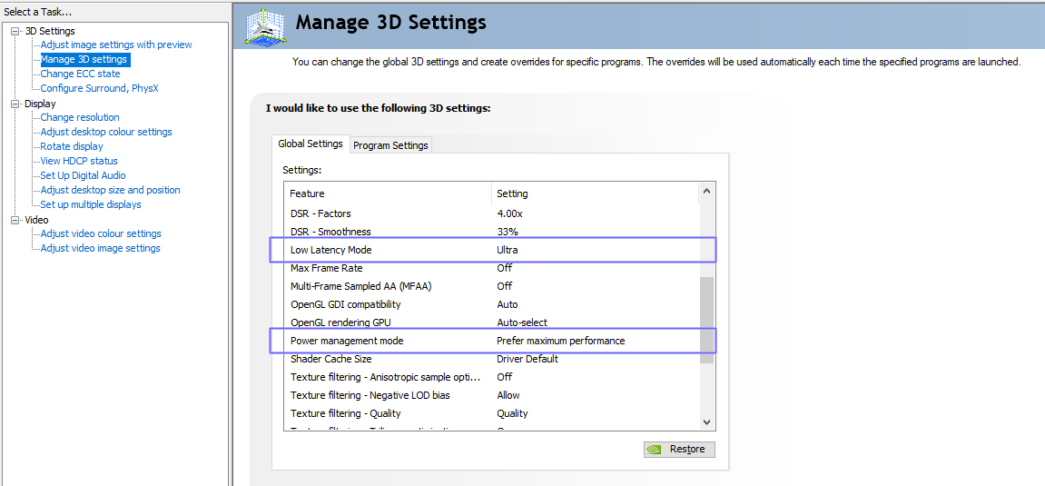Select Texture filtering - Quality row
The width and height of the screenshot is (1045, 486).
coord(492,413)
